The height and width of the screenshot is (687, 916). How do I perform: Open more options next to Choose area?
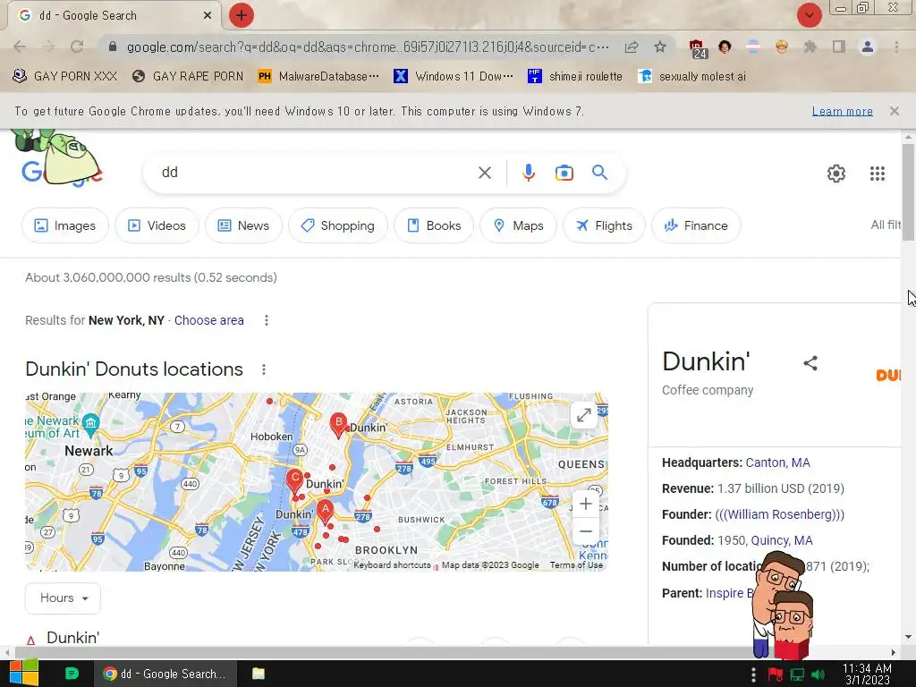[267, 320]
